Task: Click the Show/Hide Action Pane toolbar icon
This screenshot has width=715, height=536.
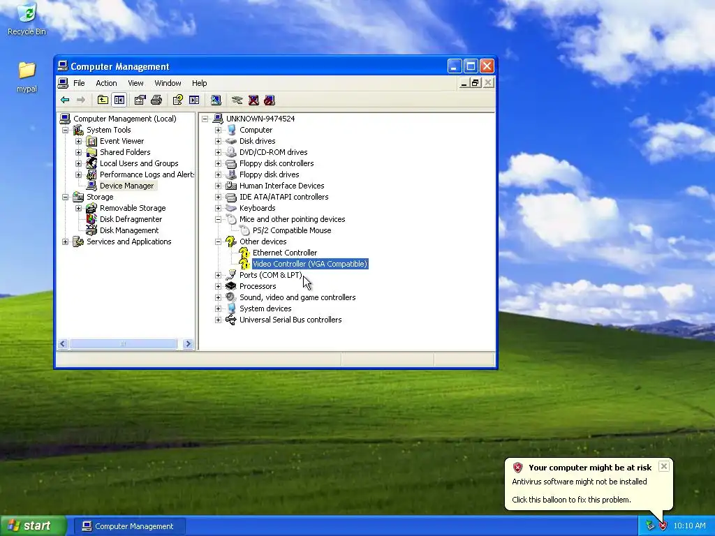Action: (194, 100)
